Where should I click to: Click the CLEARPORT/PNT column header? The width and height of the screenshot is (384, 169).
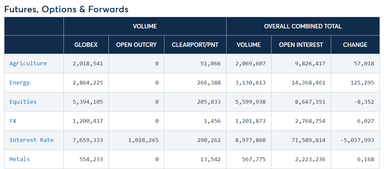click(x=195, y=45)
